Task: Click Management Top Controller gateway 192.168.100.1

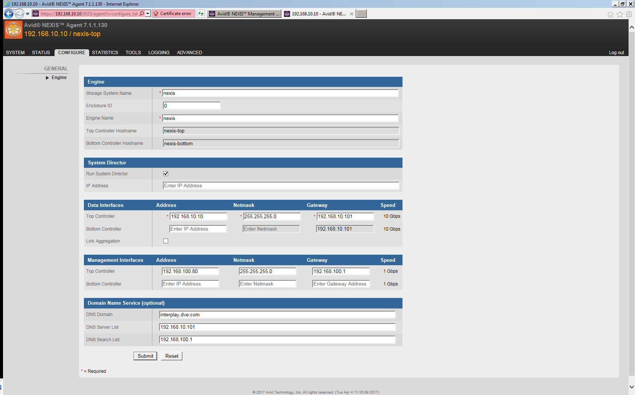Action: (341, 271)
